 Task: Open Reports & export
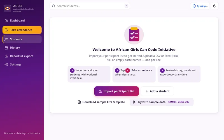[22, 56]
